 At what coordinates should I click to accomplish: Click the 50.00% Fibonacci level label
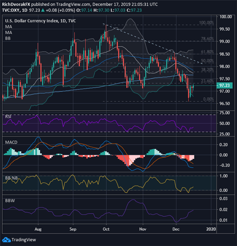tap(207, 61)
